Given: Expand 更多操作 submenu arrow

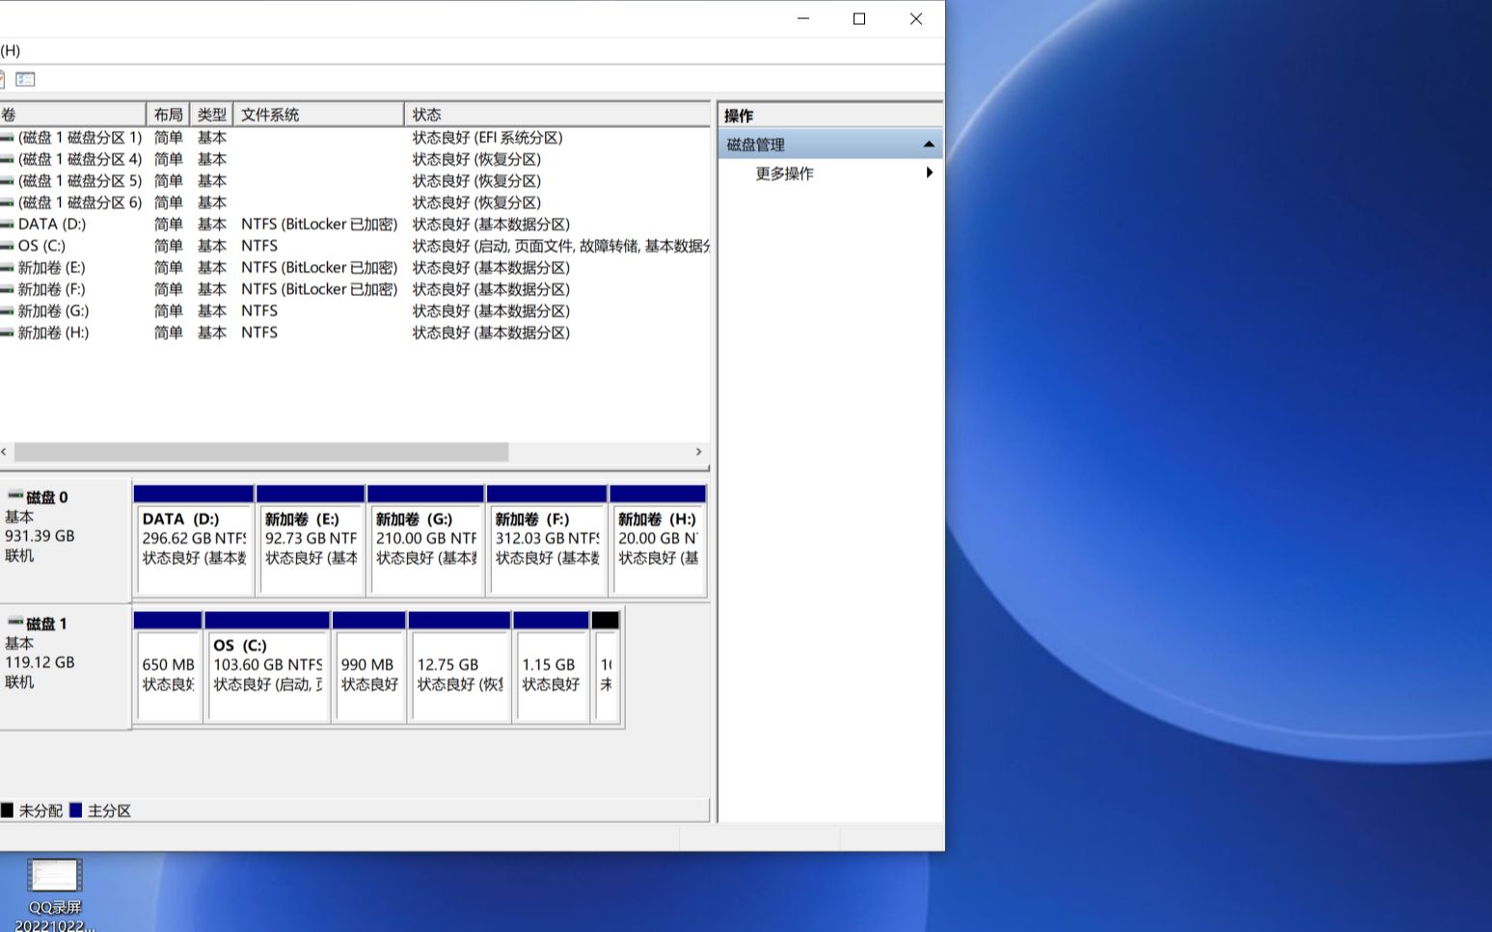Looking at the screenshot, I should (929, 173).
